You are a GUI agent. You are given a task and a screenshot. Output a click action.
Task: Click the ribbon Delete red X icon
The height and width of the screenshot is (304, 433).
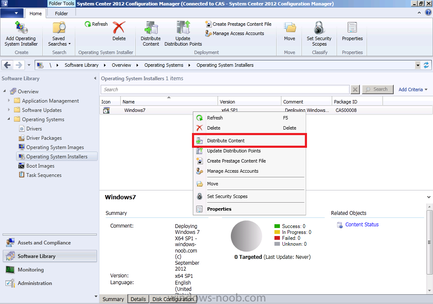coord(119,27)
